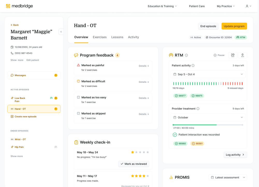259x187 pixels.
Task: Click the first star in May 18 rating
Action: pos(133,152)
